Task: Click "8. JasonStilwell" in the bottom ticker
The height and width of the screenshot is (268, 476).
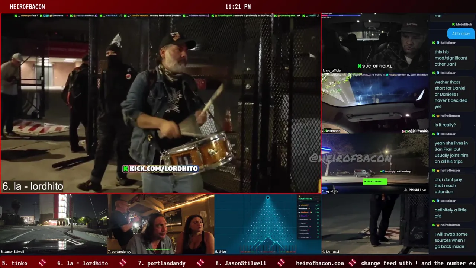Action: tap(241, 263)
